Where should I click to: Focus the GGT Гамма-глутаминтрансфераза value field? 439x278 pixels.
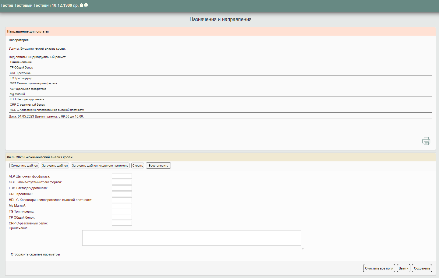click(x=122, y=182)
